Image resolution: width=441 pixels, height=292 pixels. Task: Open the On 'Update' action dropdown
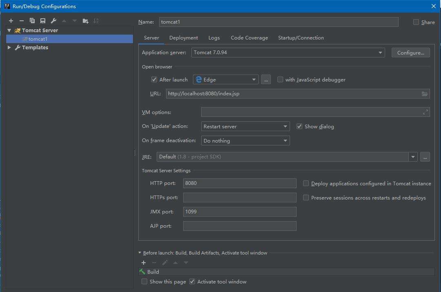pos(245,126)
